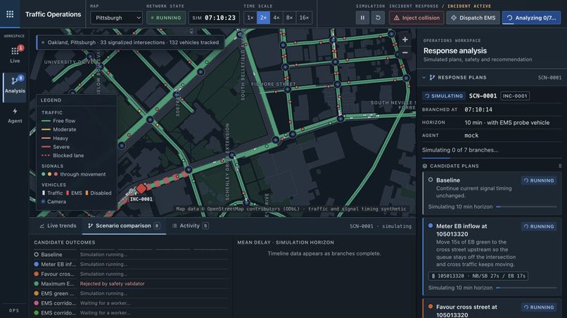Collapse the Response Plans section
Viewport: 567px width, 318px height.
tap(423, 77)
